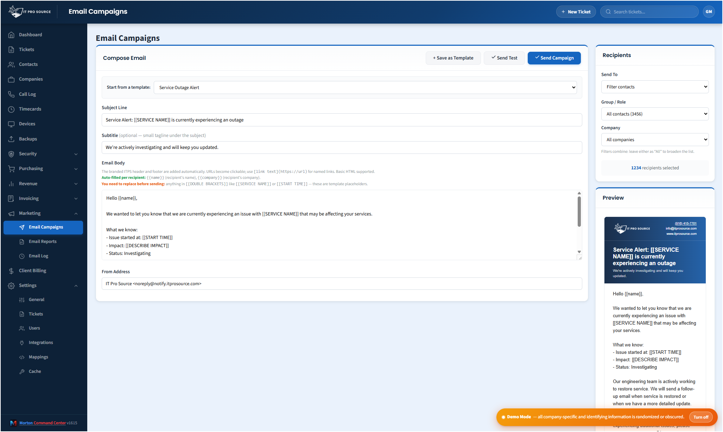Screen dimensions: 723x432
Task: Click the Integrations plug icon
Action: pos(22,343)
